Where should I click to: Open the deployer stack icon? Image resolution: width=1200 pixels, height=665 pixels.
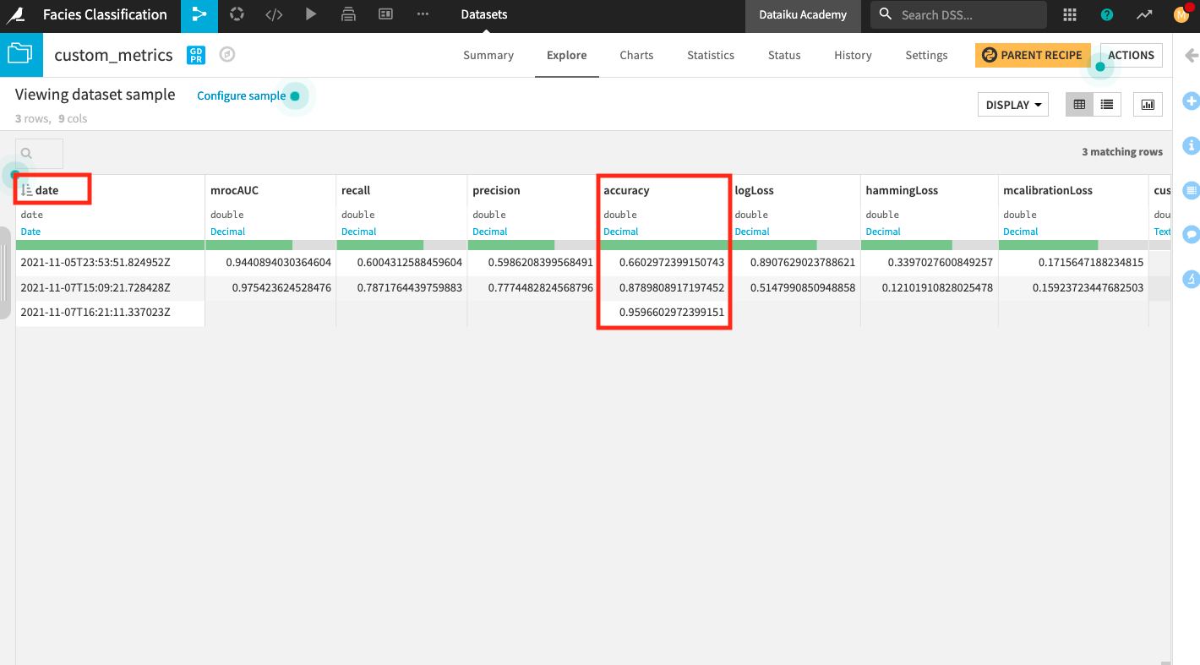click(348, 15)
